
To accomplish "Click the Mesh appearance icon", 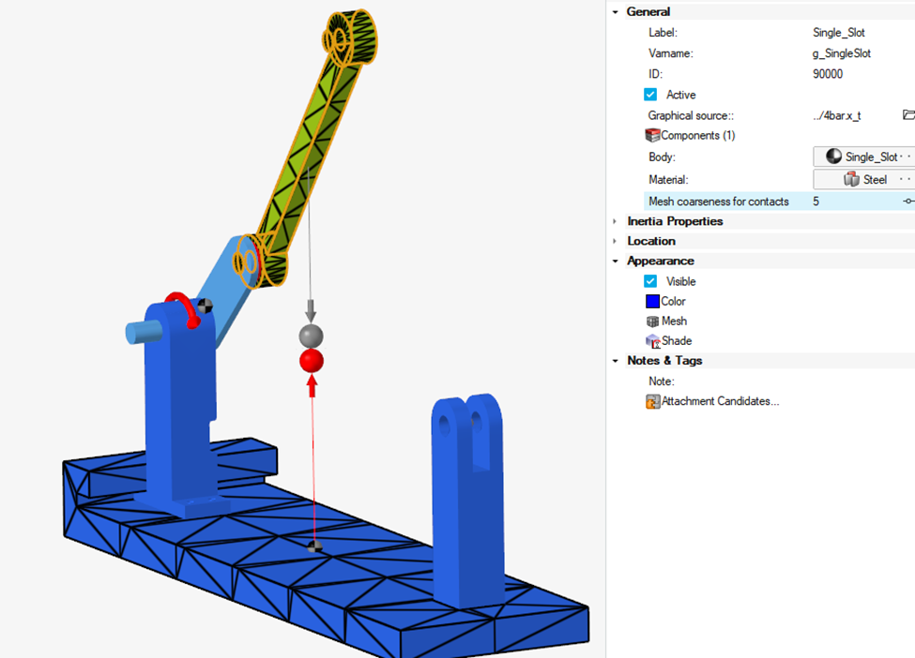I will click(652, 322).
